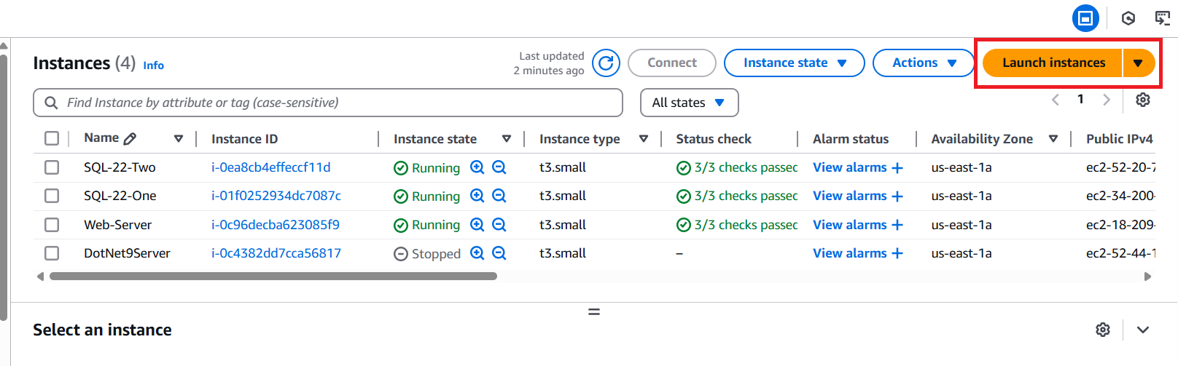Open the Info link beside Instances
The image size is (1178, 366).
click(153, 65)
